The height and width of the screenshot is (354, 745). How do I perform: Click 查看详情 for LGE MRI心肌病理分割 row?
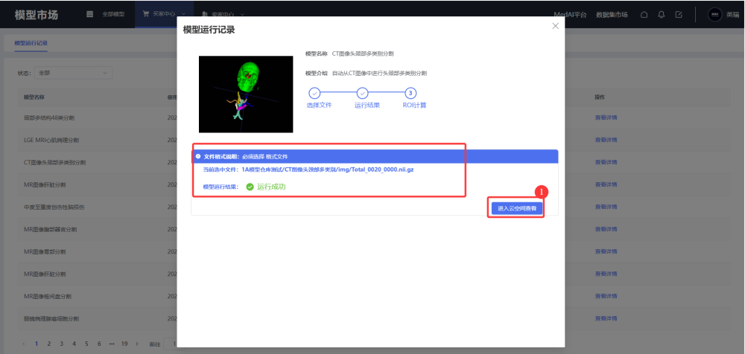tap(606, 140)
